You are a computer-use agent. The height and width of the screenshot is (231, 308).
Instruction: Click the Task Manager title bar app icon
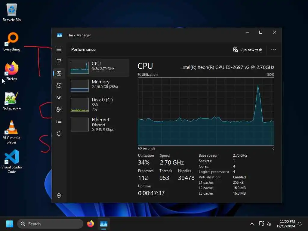click(x=60, y=35)
